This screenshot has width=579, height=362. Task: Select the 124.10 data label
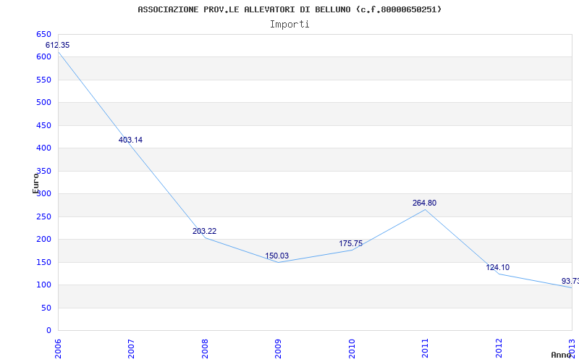[x=498, y=268]
